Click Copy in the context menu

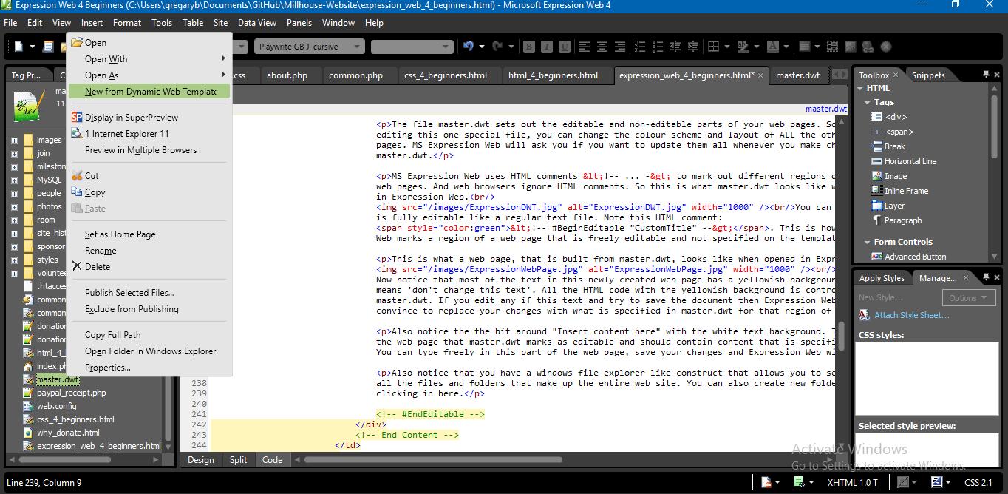149,192
